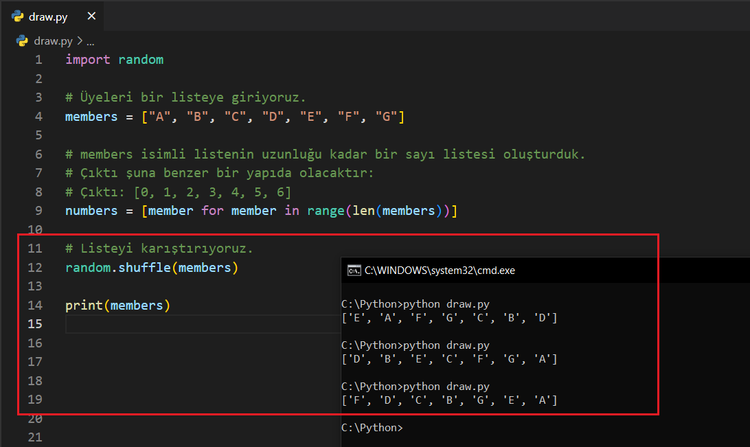This screenshot has height=447, width=750.
Task: Click the print statement on line 14
Action: 84,305
